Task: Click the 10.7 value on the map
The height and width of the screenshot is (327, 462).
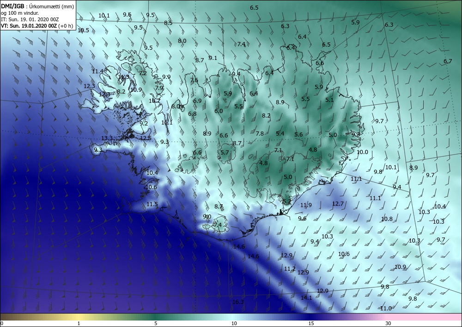Action: 154,101
